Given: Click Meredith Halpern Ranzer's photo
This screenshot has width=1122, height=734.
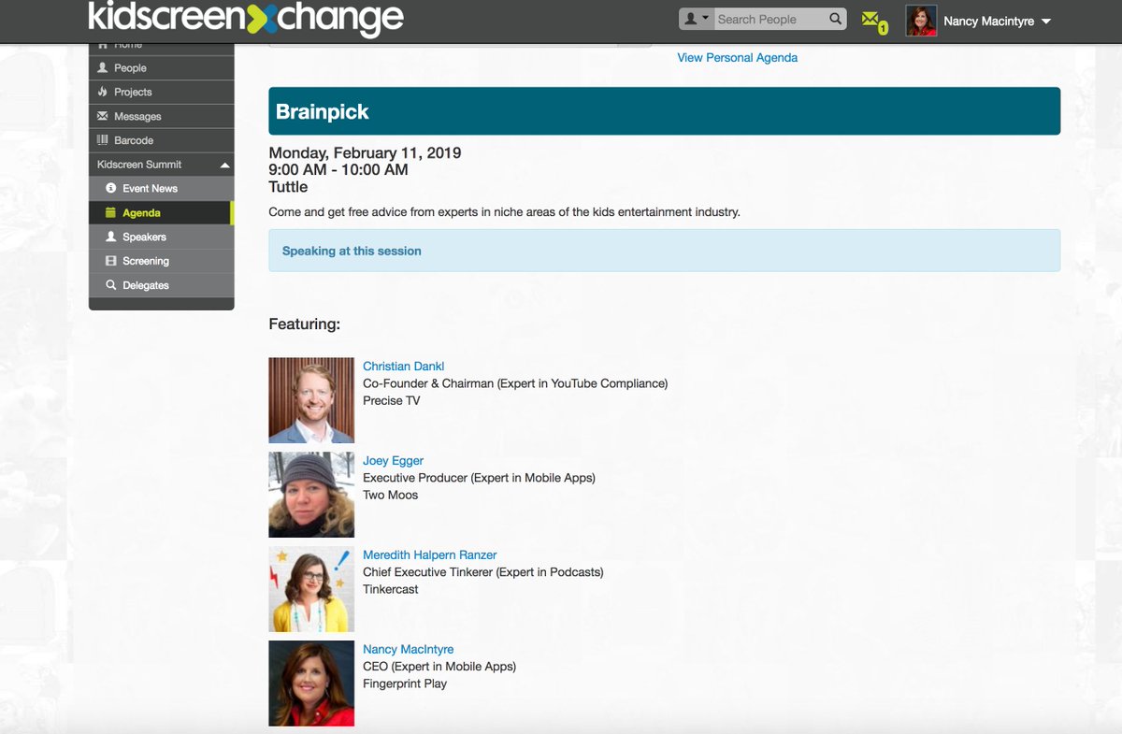Looking at the screenshot, I should [x=311, y=589].
